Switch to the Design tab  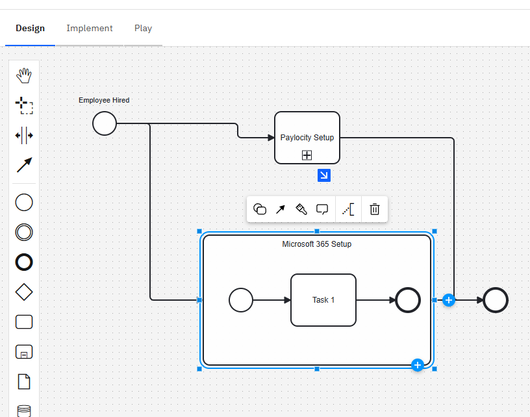[30, 29]
